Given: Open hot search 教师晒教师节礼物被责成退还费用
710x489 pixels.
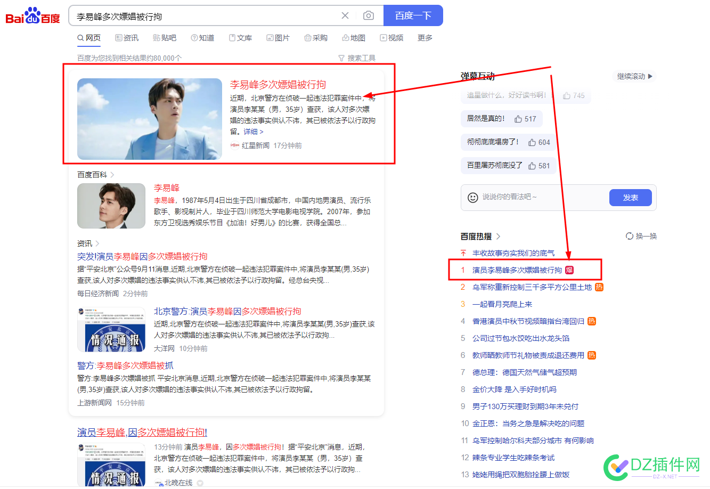Looking at the screenshot, I should tap(528, 355).
